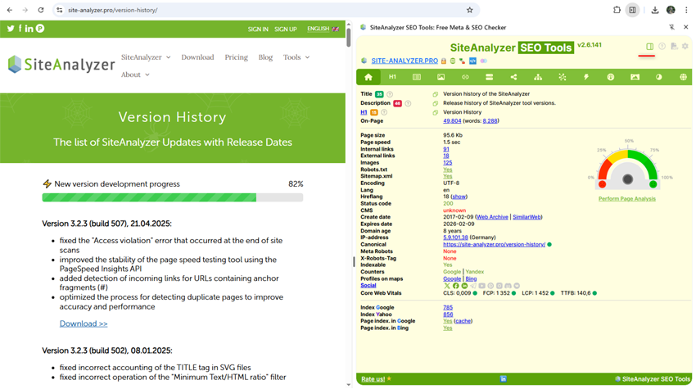The height and width of the screenshot is (389, 696).
Task: Show the Hreflang list
Action: (459, 197)
